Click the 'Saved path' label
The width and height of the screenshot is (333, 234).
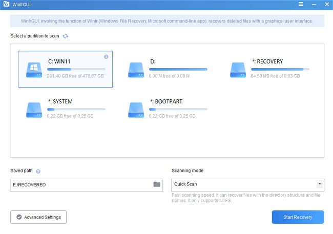22,171
